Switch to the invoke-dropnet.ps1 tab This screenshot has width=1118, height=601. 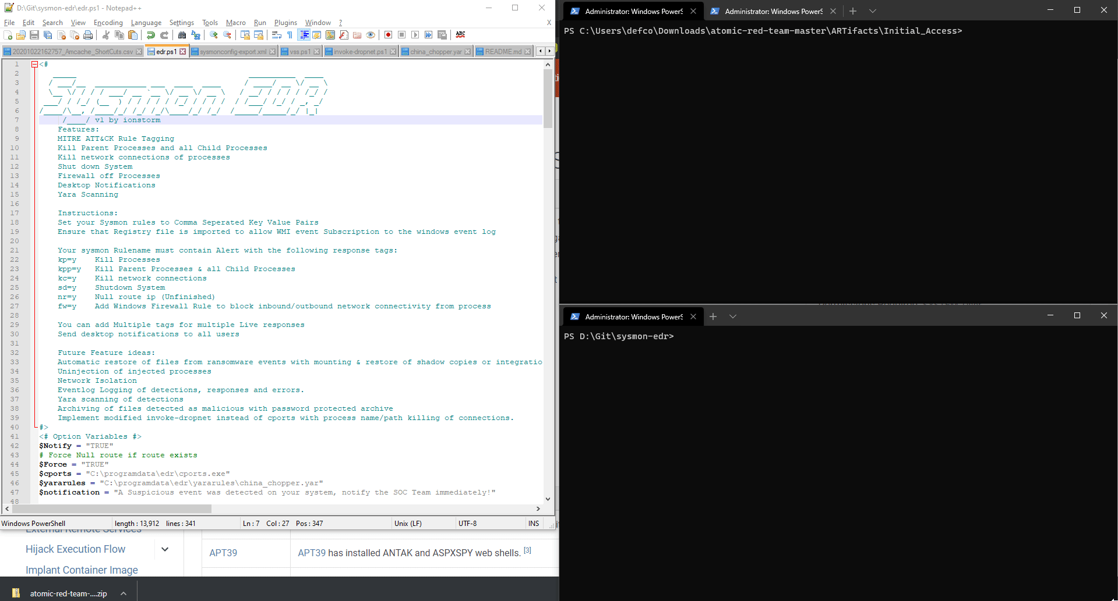pos(360,52)
